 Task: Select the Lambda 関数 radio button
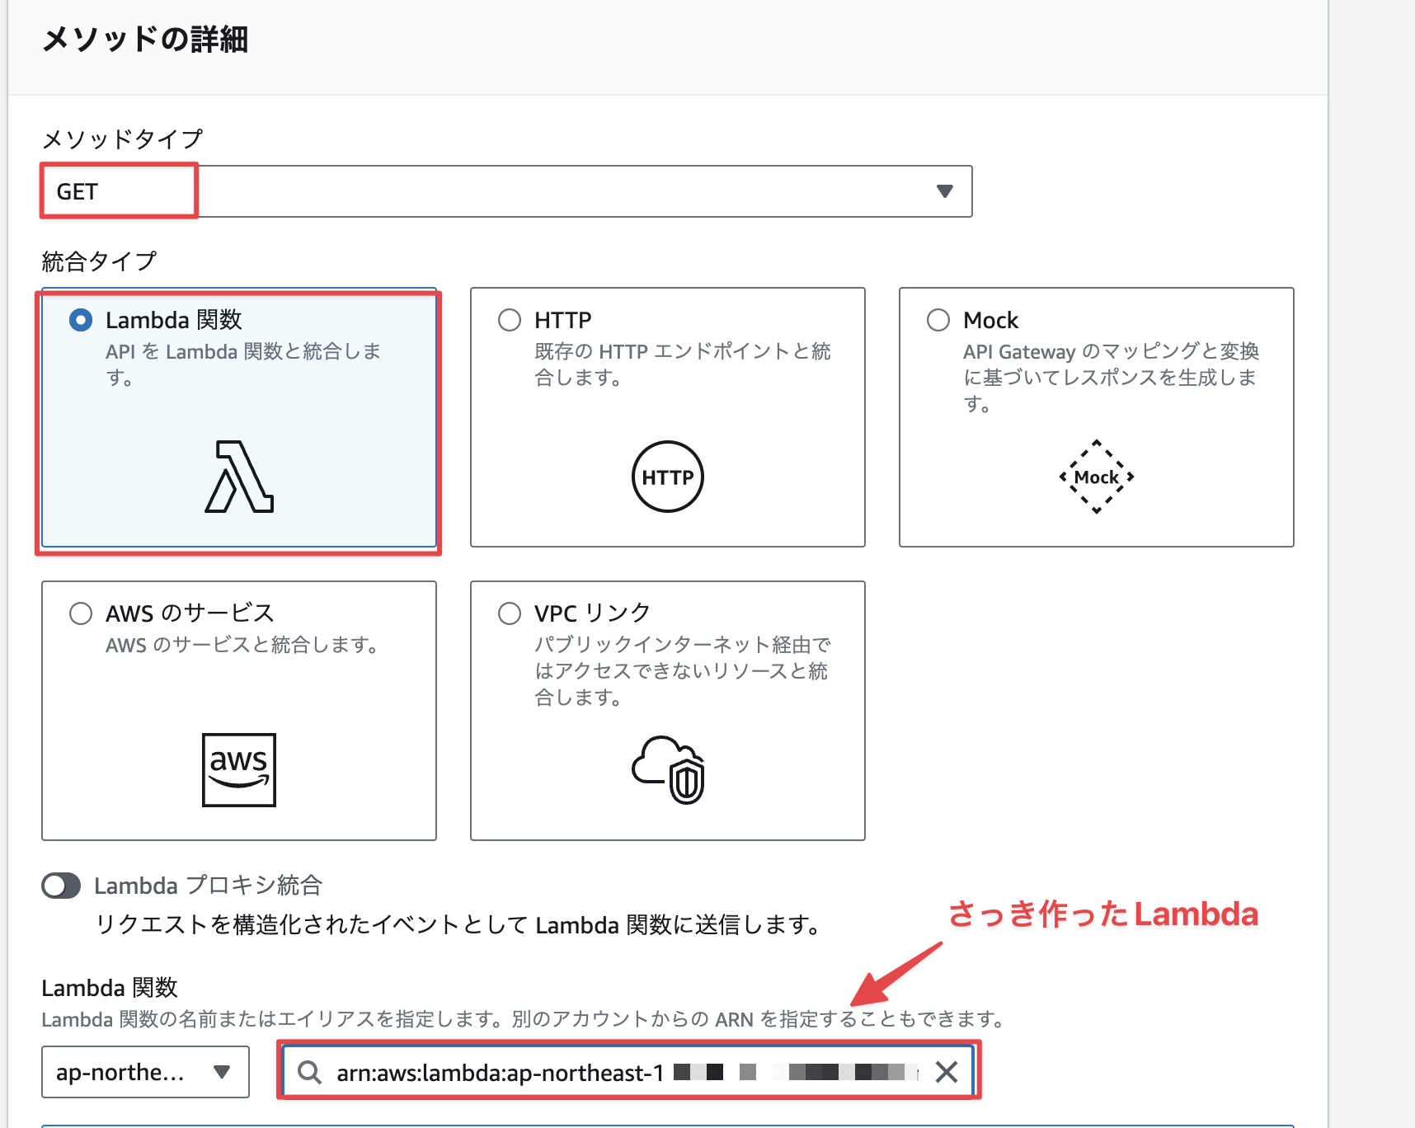(x=81, y=320)
